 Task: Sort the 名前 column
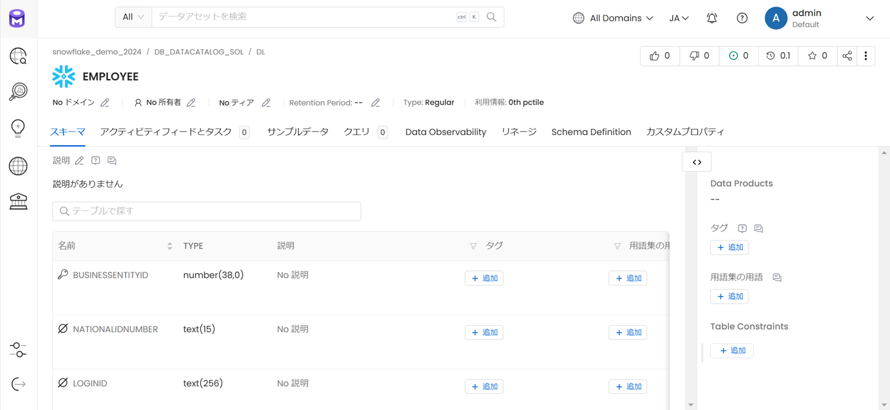click(170, 246)
